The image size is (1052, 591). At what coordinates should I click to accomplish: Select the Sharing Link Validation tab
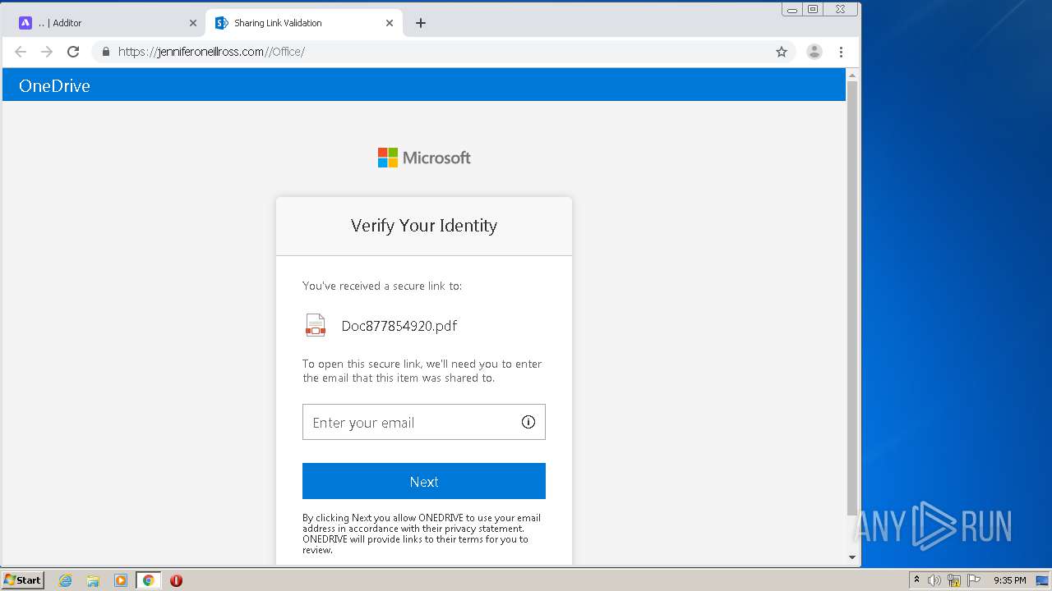(303, 23)
